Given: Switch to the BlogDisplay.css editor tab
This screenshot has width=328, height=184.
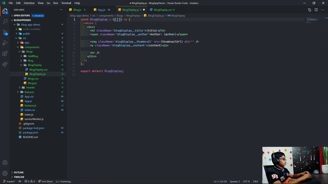Looking at the screenshot, I should tap(162, 10).
